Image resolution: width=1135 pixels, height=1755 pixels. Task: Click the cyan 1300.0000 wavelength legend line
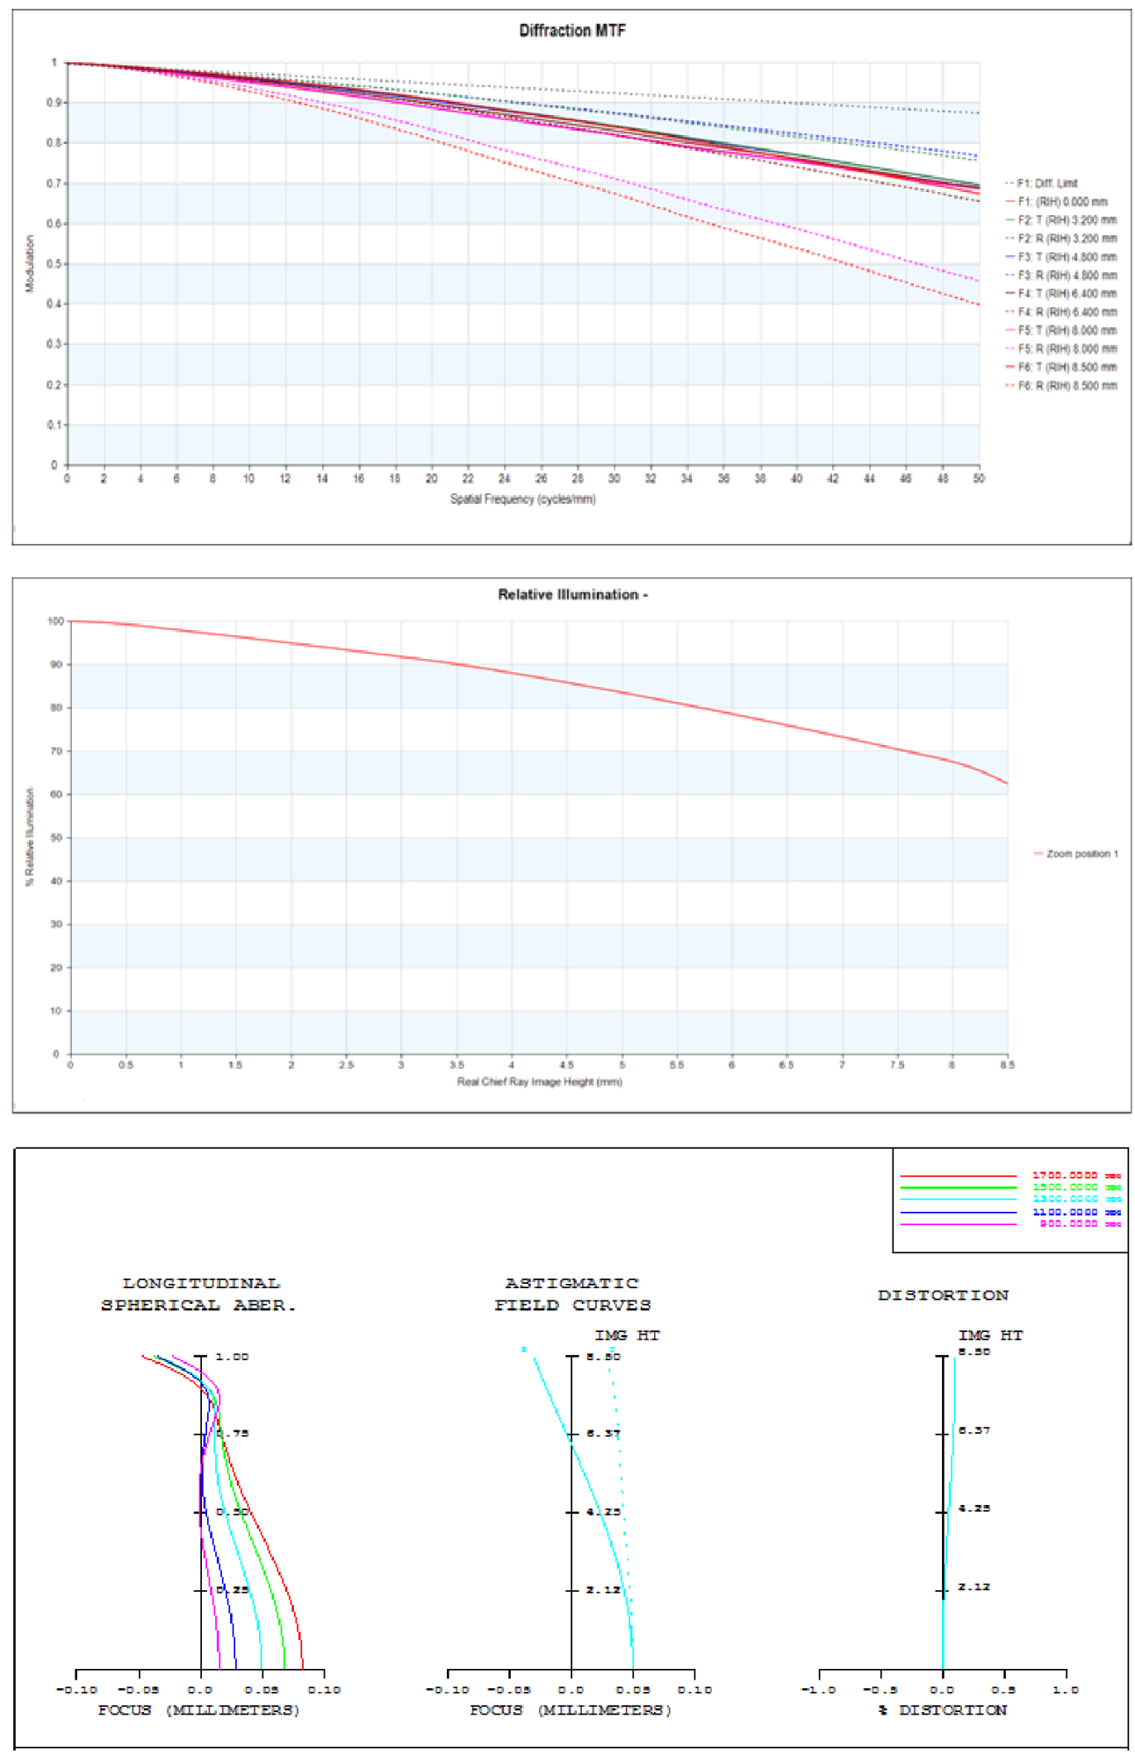coord(958,1200)
